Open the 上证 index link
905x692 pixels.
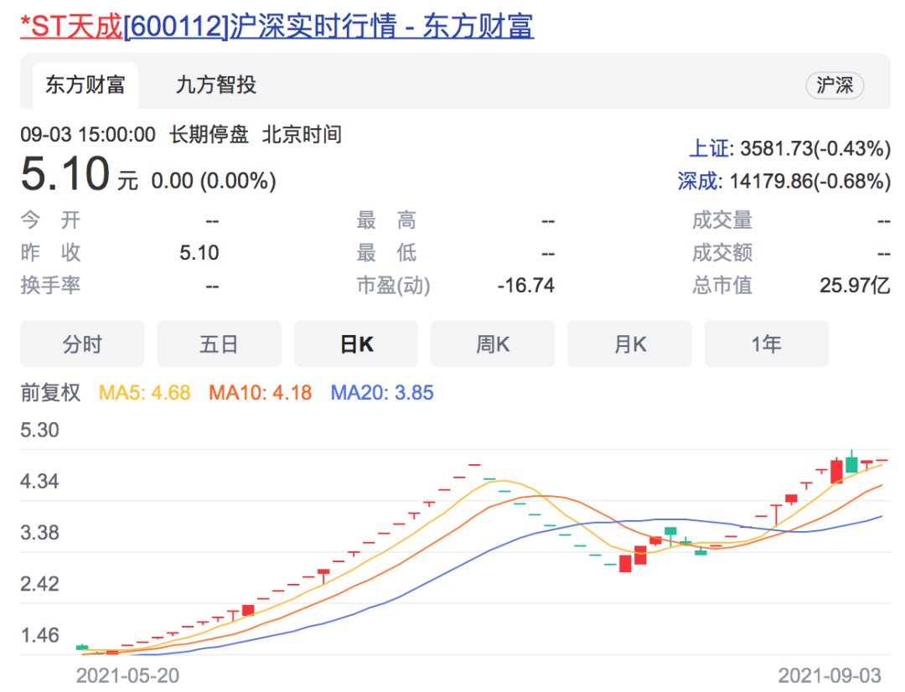[710, 149]
